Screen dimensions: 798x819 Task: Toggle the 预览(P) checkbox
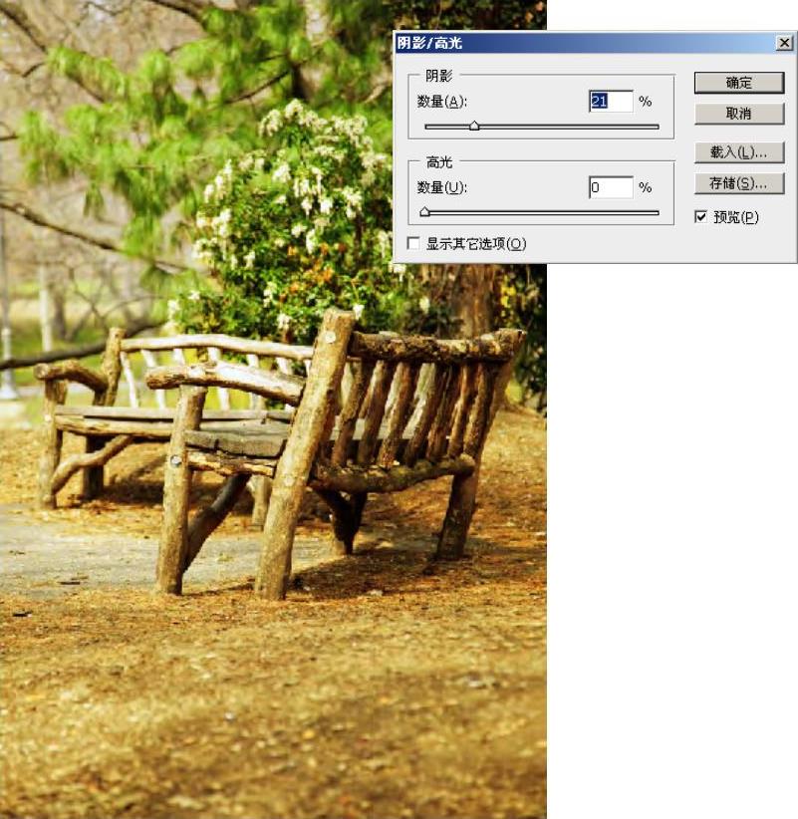pos(700,217)
